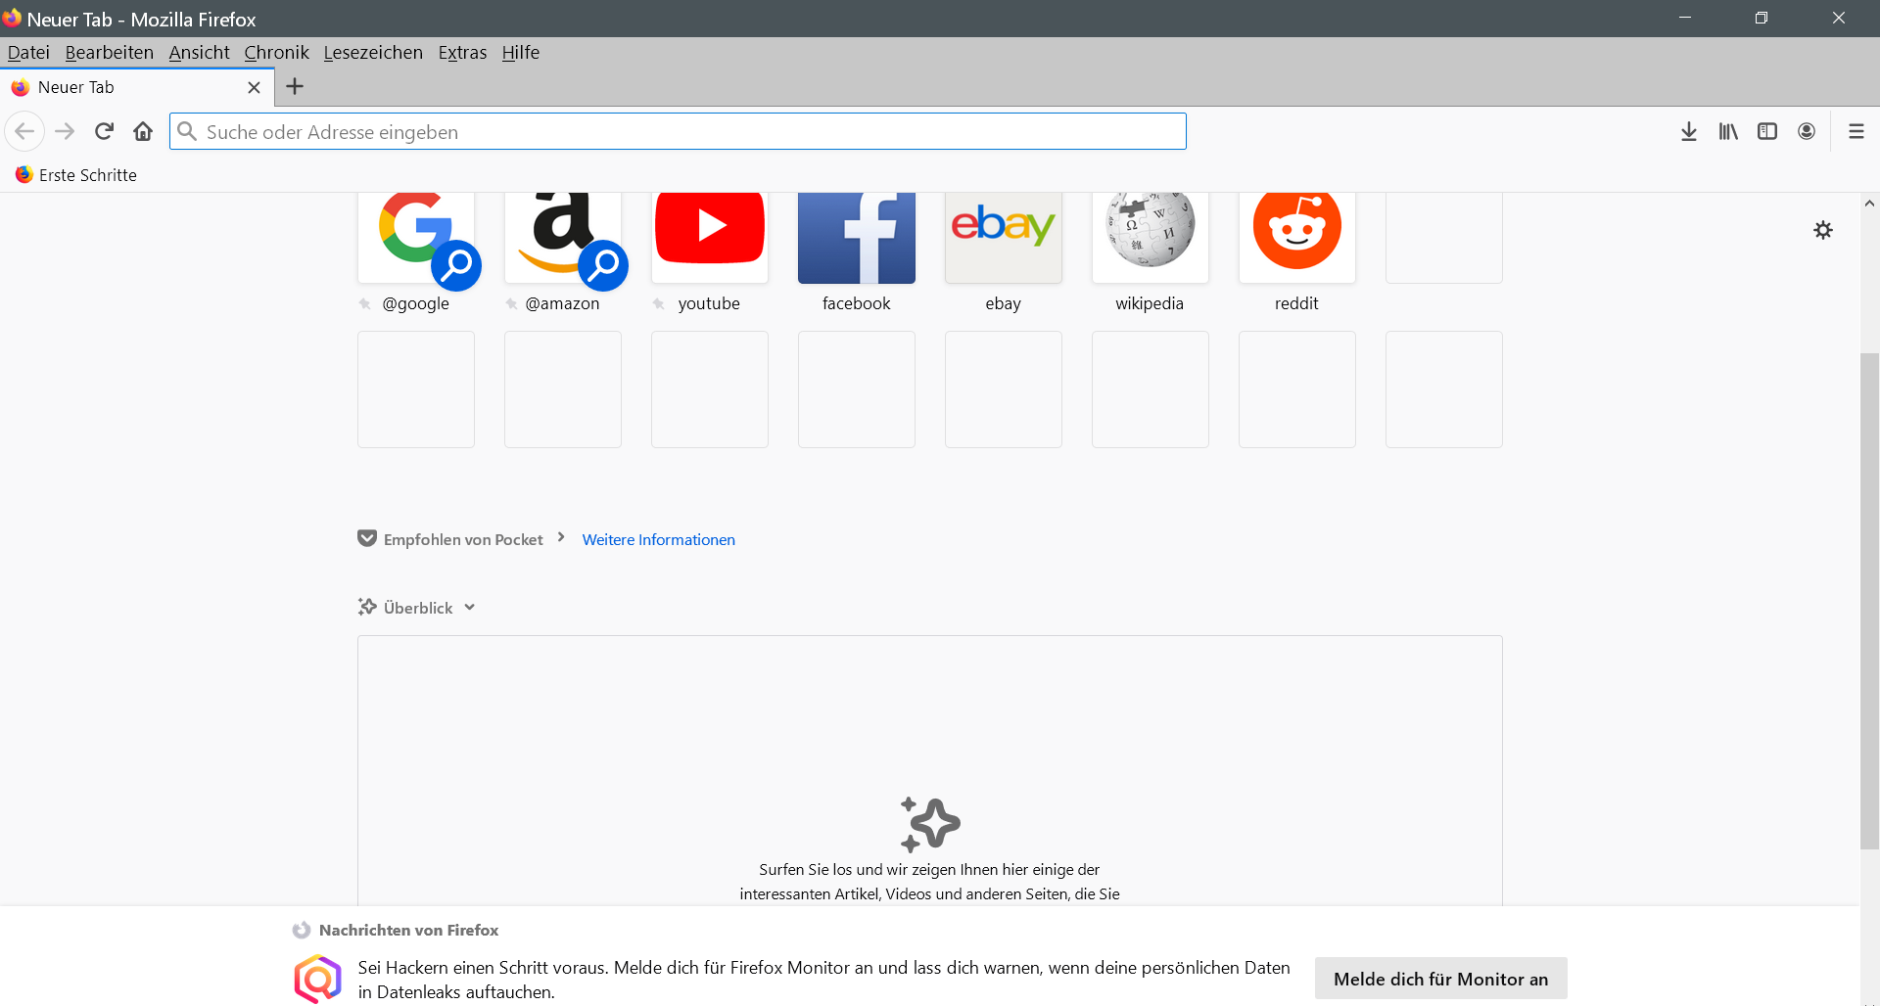
Task: Go back using the back arrow button
Action: [24, 131]
